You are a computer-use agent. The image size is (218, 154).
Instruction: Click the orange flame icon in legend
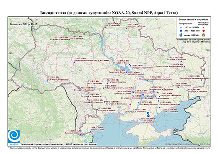[204, 35]
